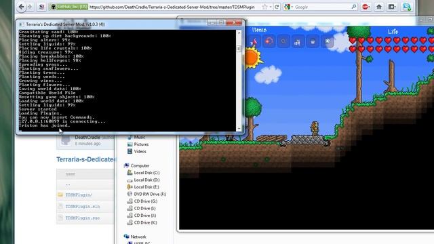Open the TDSMPlugin/ folder link
Screen dimensions: 434x244
pyautogui.click(x=79, y=195)
